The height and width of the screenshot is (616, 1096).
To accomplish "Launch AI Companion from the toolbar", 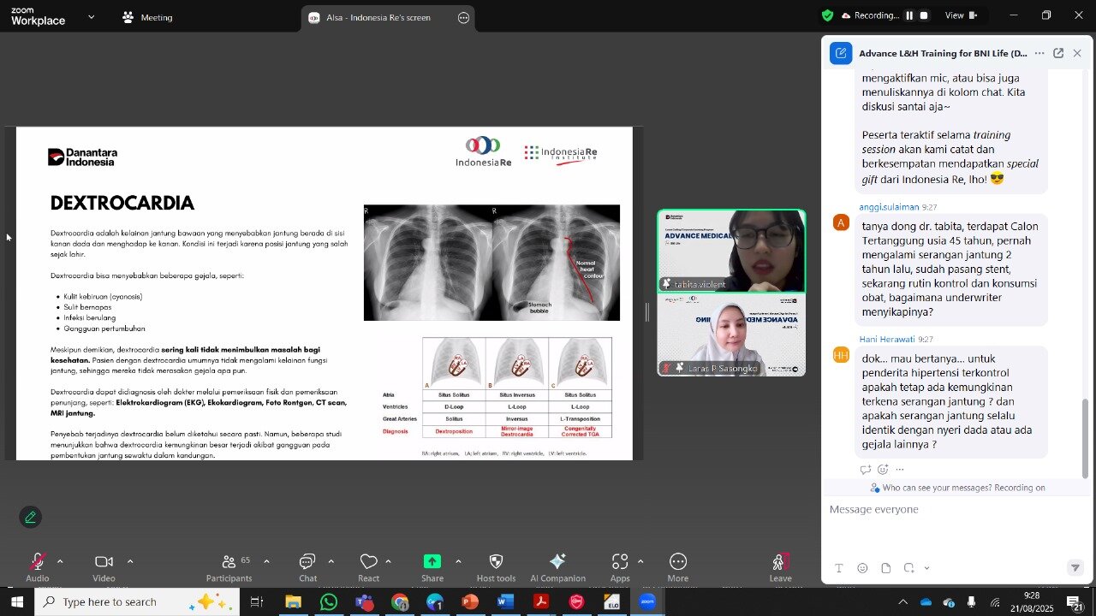I will point(557,563).
